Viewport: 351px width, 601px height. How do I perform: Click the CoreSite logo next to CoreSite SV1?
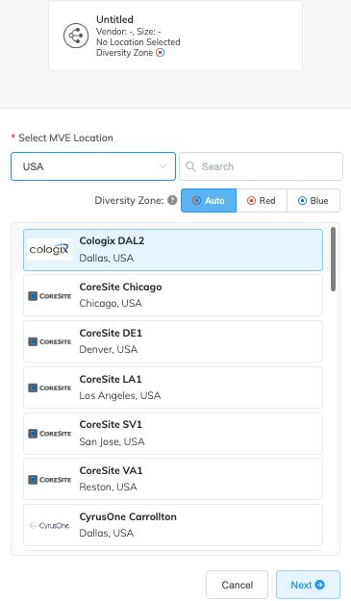(x=49, y=434)
